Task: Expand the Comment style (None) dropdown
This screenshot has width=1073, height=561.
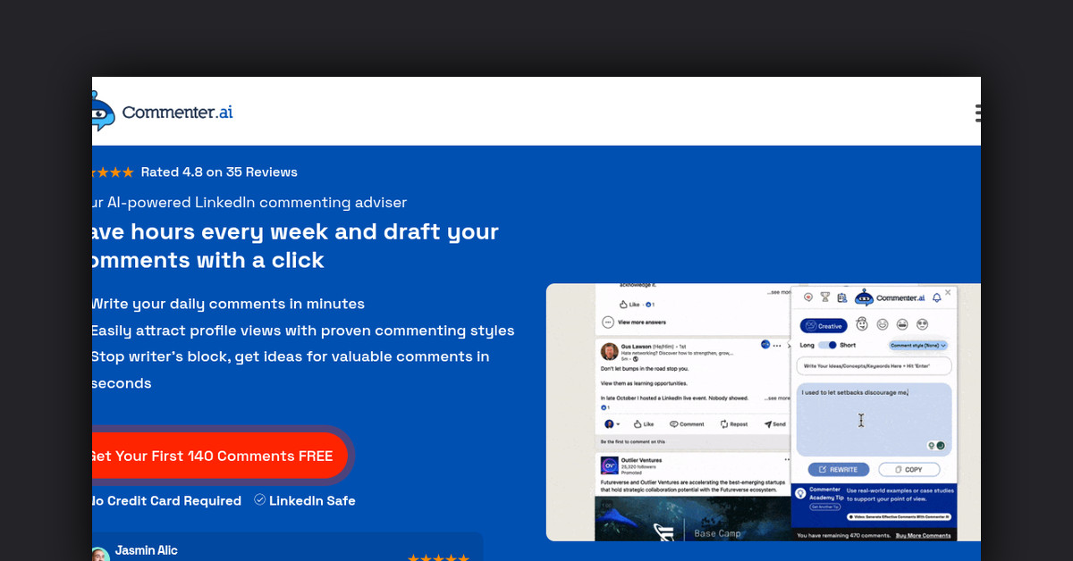Action: 917,345
